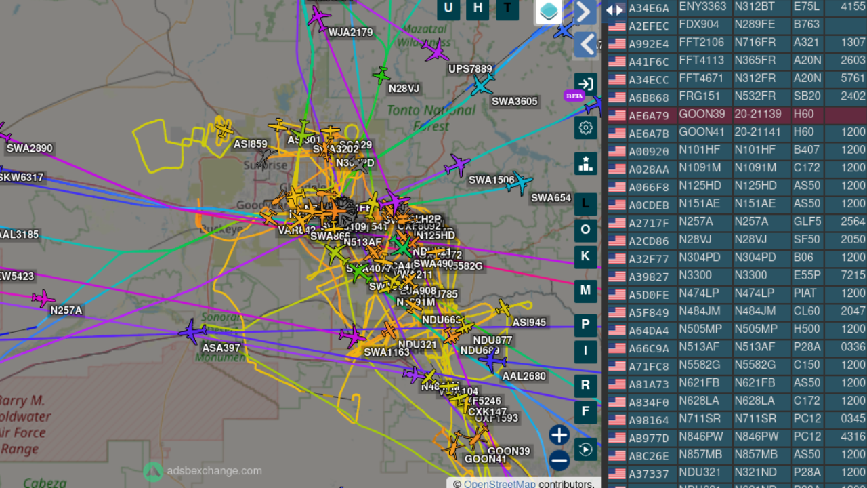867x488 pixels.
Task: Select the SWA3605 plane marker
Action: click(482, 85)
